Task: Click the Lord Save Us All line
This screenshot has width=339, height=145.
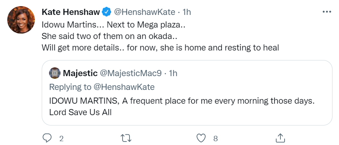Action: coord(80,112)
